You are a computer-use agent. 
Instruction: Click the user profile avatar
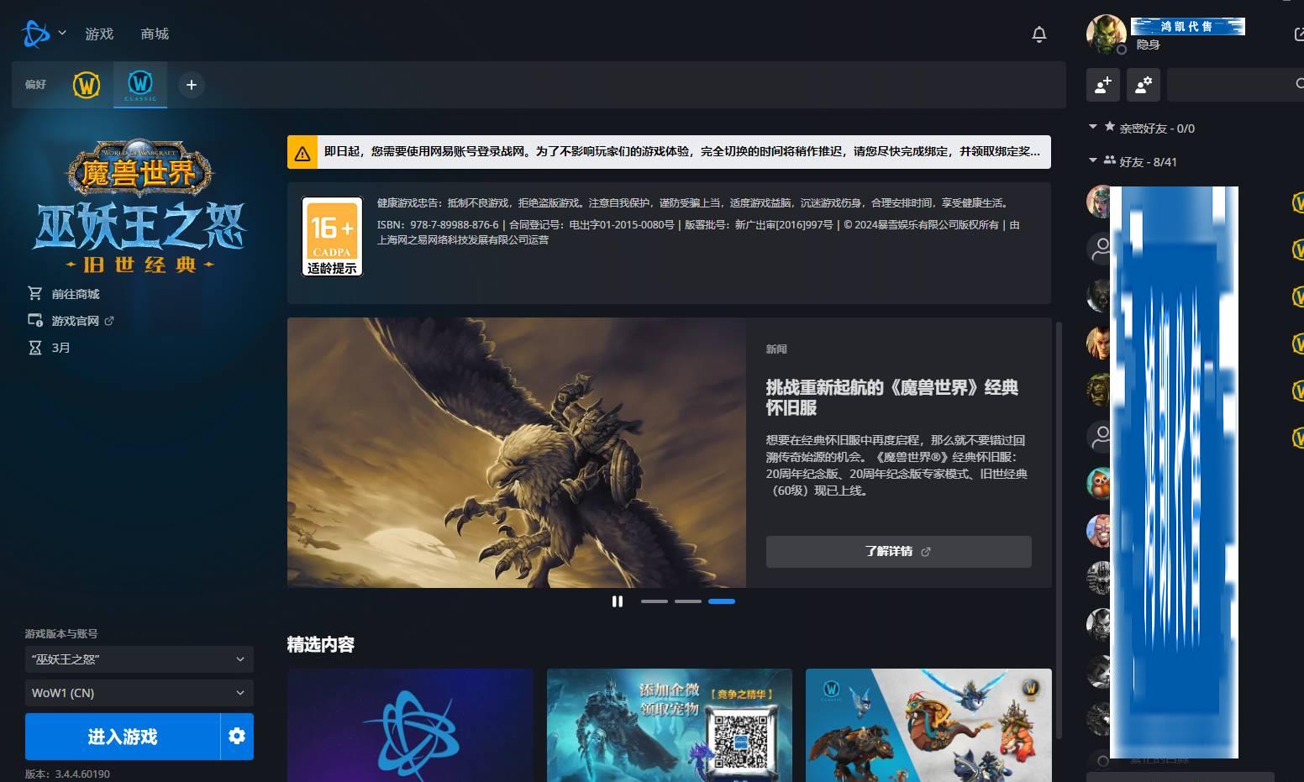(x=1106, y=34)
